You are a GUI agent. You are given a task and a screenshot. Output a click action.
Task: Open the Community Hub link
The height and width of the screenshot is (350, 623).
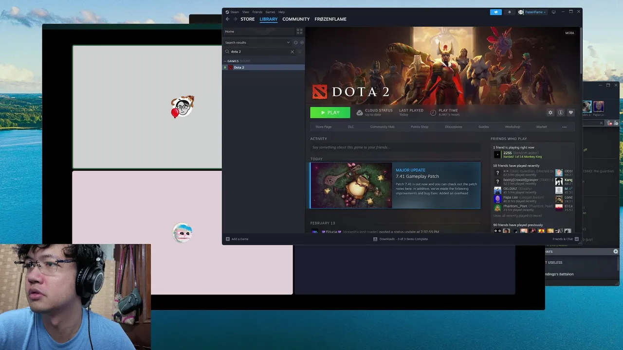(382, 127)
